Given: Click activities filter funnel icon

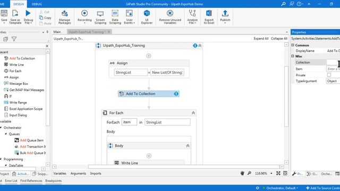Looking at the screenshot, I should coord(14,39).
